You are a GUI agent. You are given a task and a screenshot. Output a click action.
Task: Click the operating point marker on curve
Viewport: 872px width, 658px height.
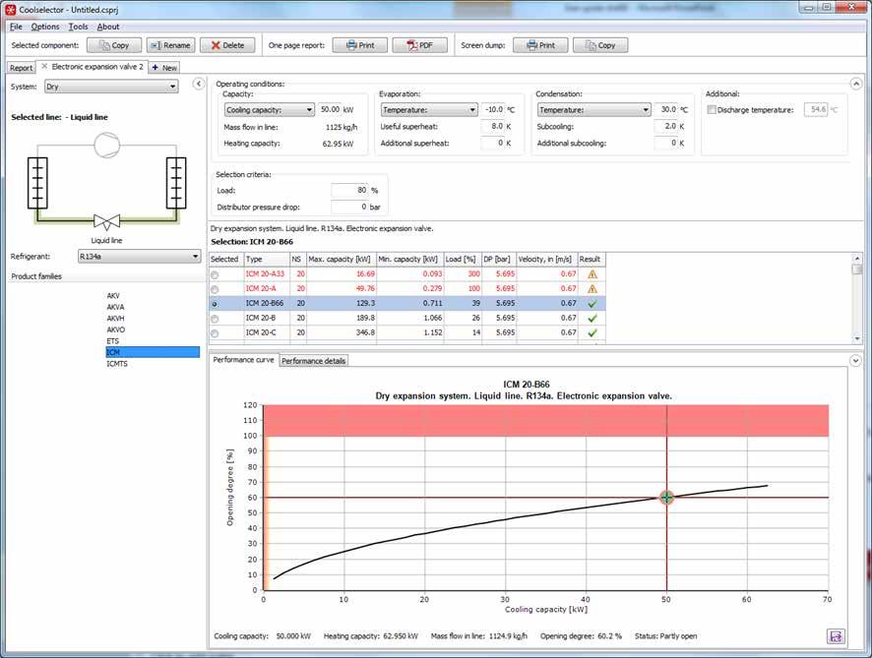(666, 498)
